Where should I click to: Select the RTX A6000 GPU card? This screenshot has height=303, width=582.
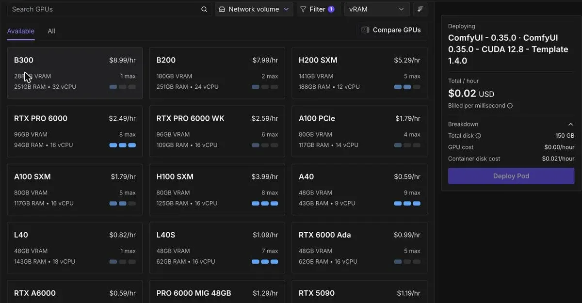(75, 291)
